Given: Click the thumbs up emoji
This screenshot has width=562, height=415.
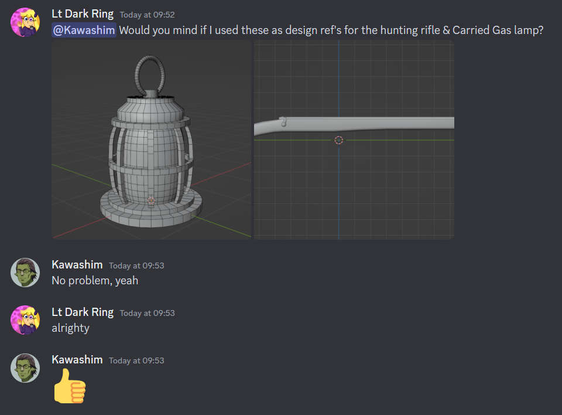Looking at the screenshot, I should 70,386.
